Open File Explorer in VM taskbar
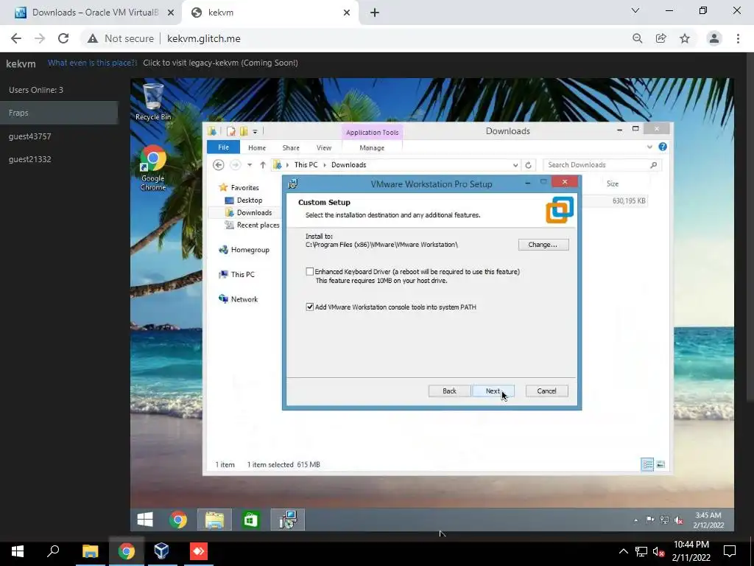This screenshot has height=566, width=754. pos(214,520)
